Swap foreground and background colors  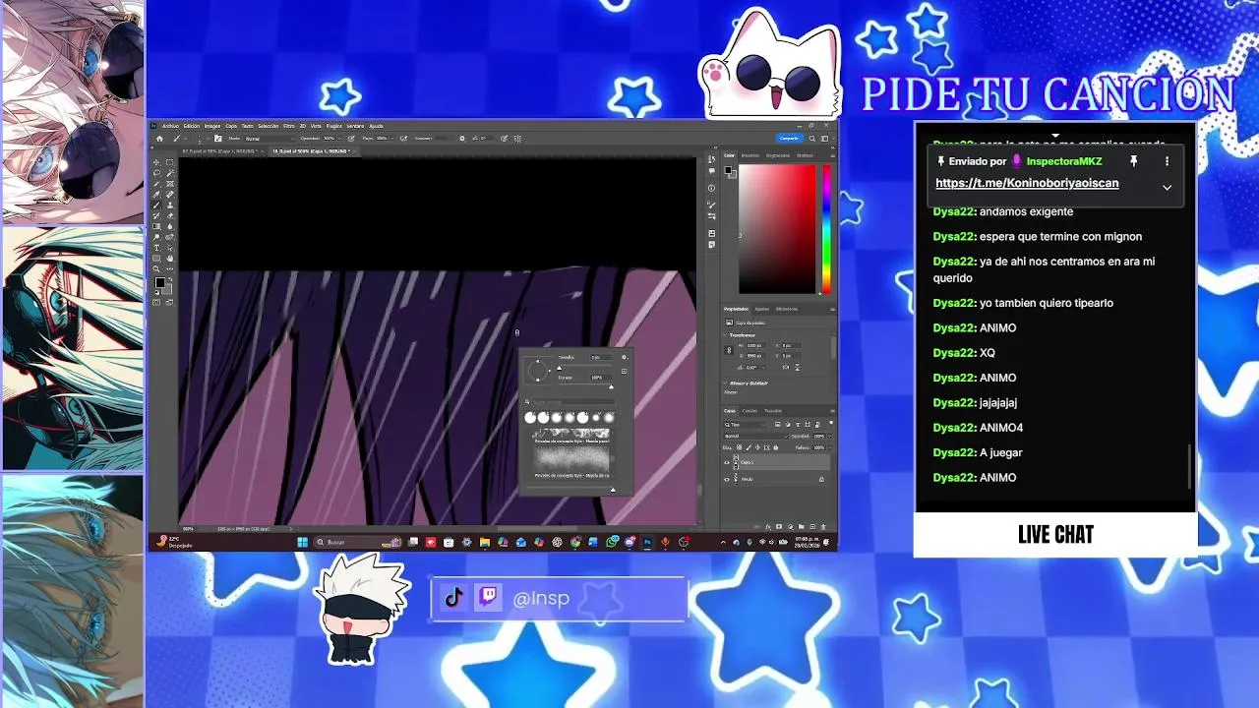pos(170,279)
